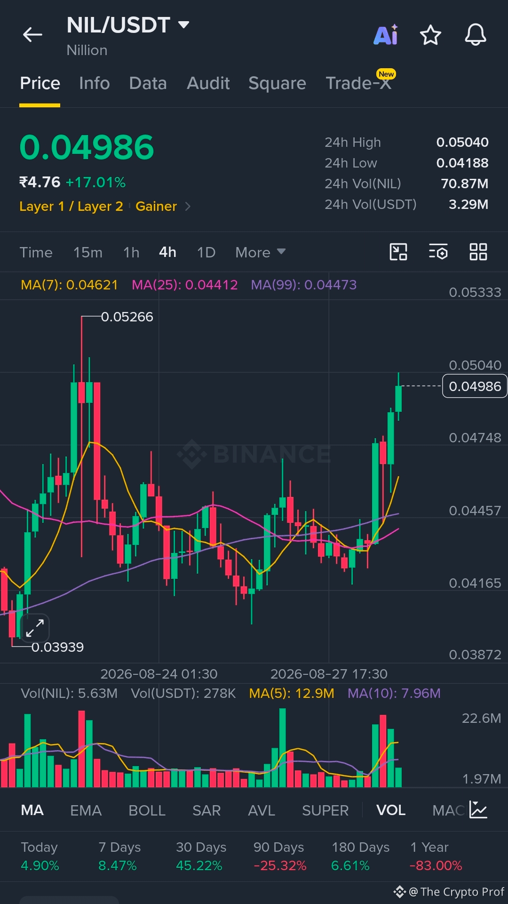Tap the 0.03939 chart low label
508x904 pixels.
(57, 647)
